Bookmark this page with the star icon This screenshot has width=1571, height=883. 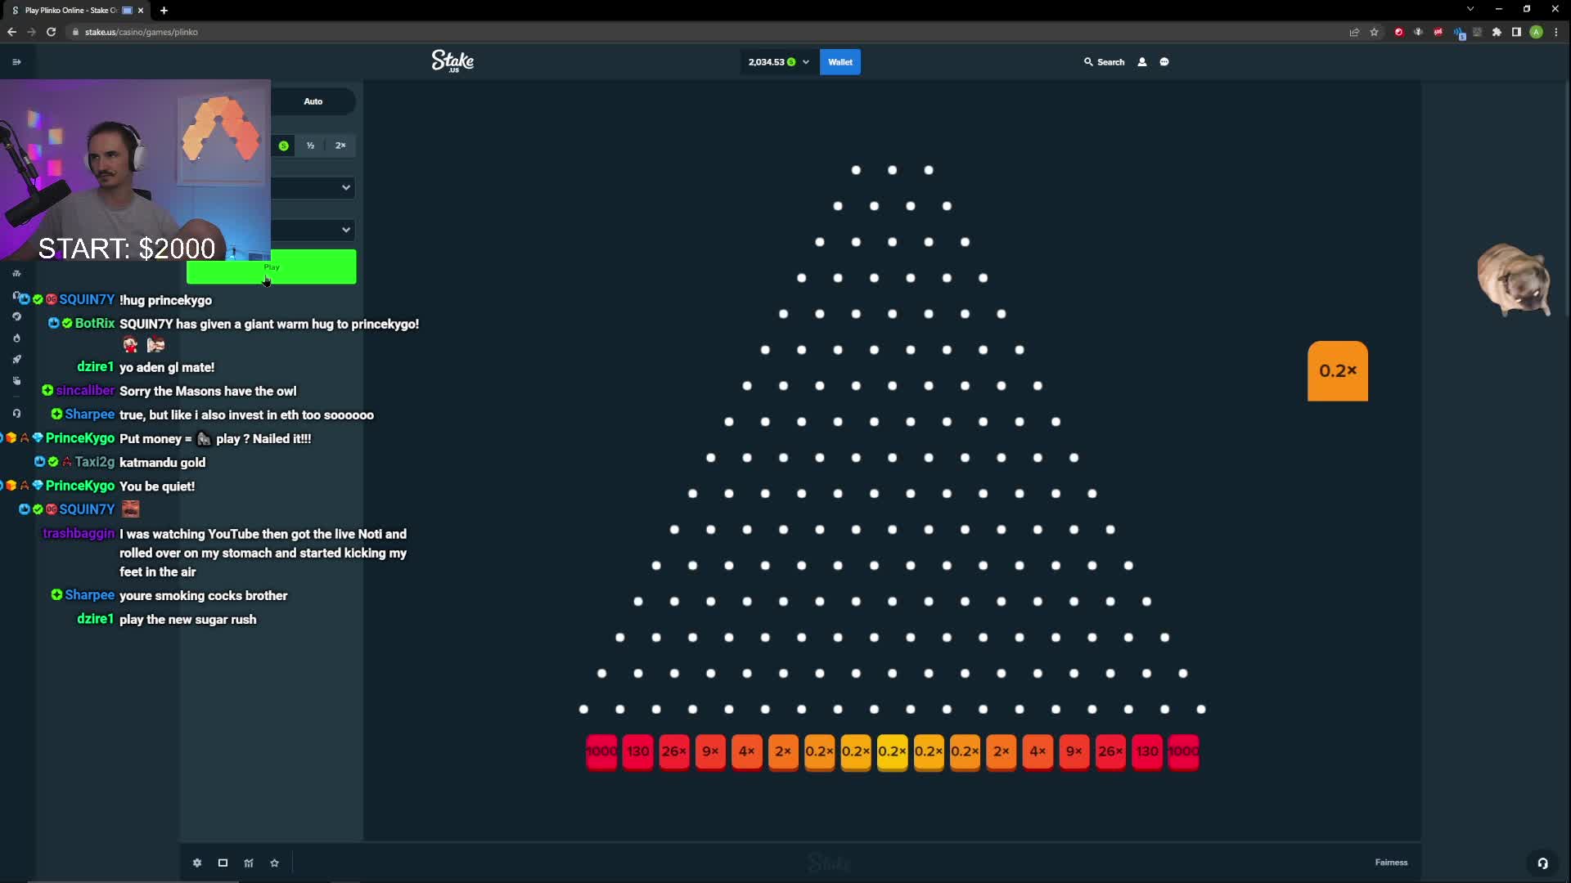(x=1374, y=32)
